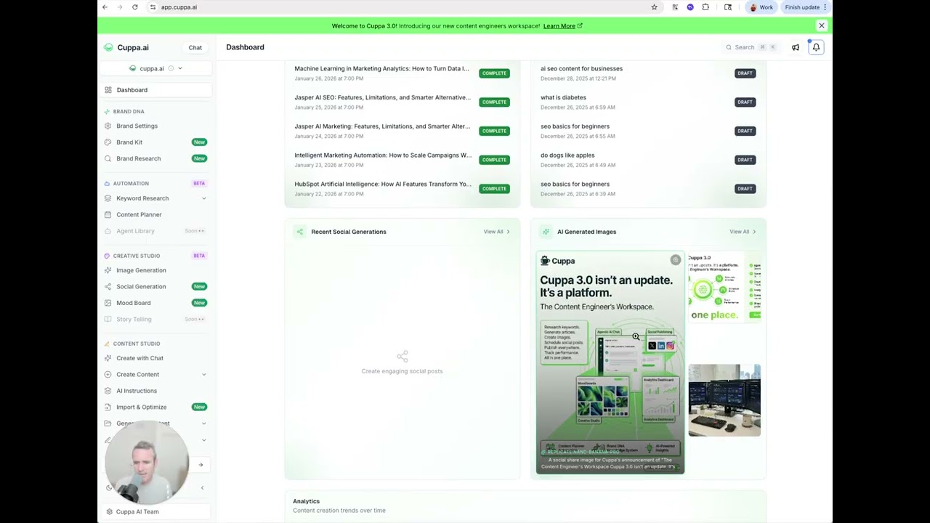Click the Cuppa.ai logo icon
The width and height of the screenshot is (930, 523).
tap(108, 47)
